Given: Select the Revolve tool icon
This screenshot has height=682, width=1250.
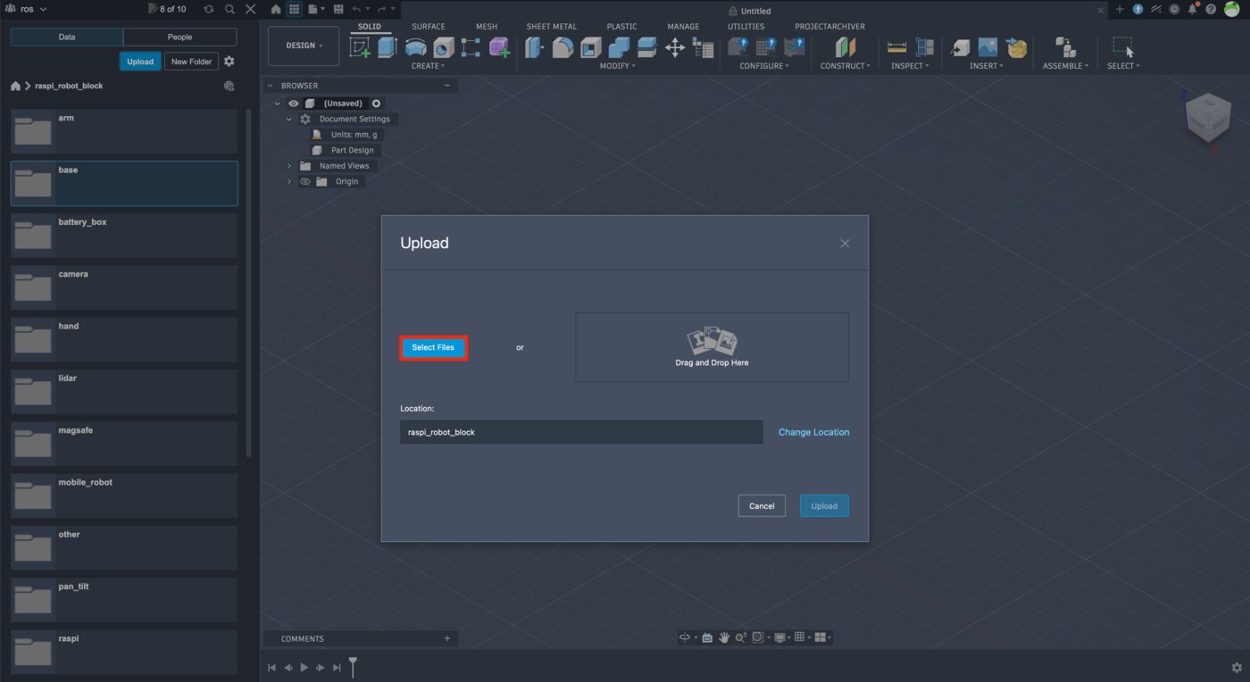Looking at the screenshot, I should 416,47.
